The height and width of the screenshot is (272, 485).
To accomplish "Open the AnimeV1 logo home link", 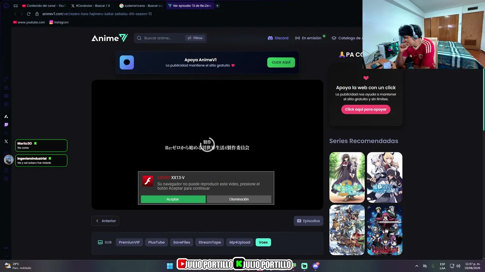I will pos(110,38).
